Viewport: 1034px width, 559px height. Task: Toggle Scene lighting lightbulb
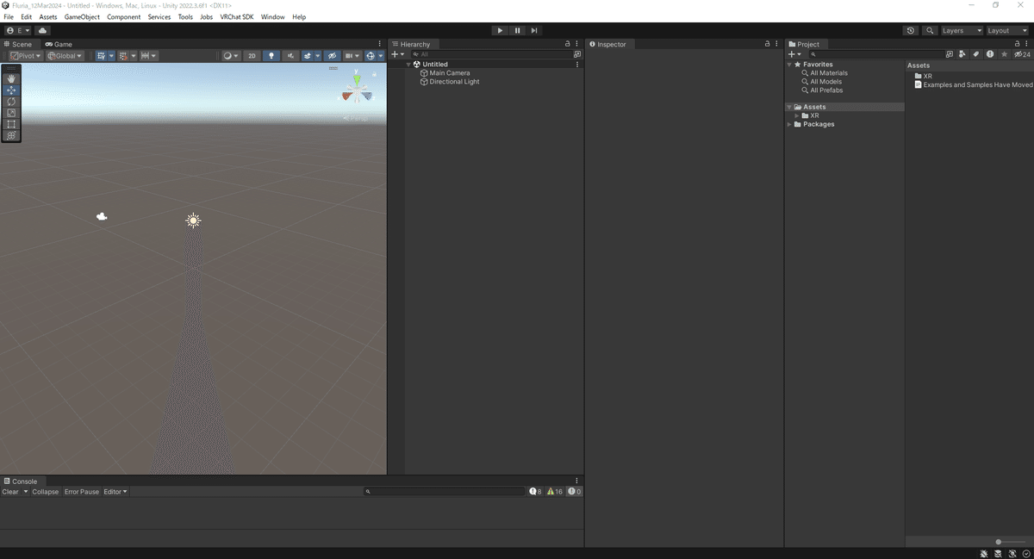271,56
